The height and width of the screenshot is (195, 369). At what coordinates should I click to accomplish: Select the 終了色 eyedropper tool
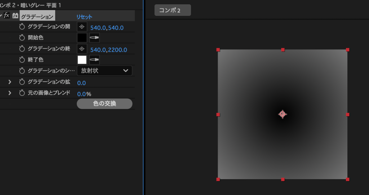[x=94, y=59]
